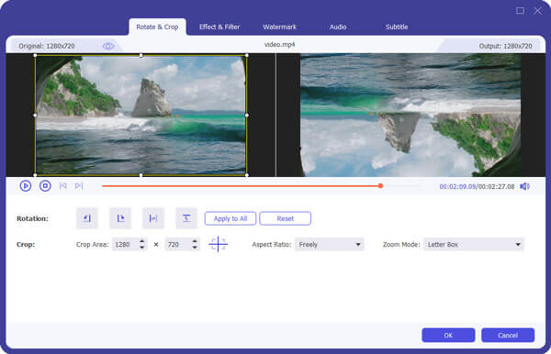Mute the preview volume speaker
The height and width of the screenshot is (354, 551).
pos(524,186)
